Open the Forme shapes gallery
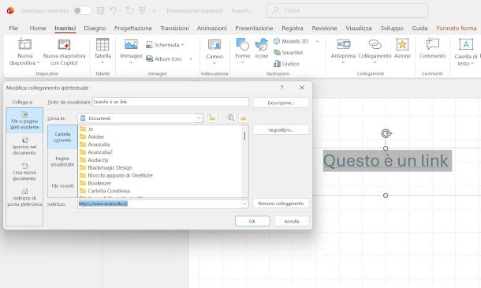Screen dimensions: 481x288 click(242, 51)
